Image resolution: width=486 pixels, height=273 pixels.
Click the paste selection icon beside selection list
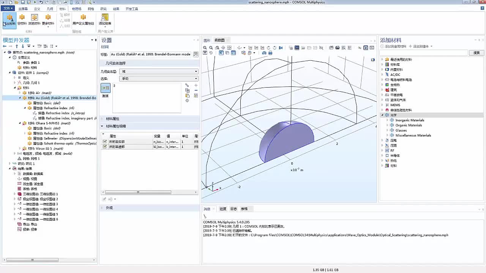pyautogui.click(x=187, y=96)
